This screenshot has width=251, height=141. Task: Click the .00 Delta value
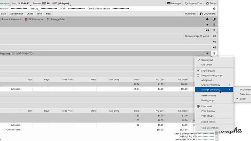point(138,120)
